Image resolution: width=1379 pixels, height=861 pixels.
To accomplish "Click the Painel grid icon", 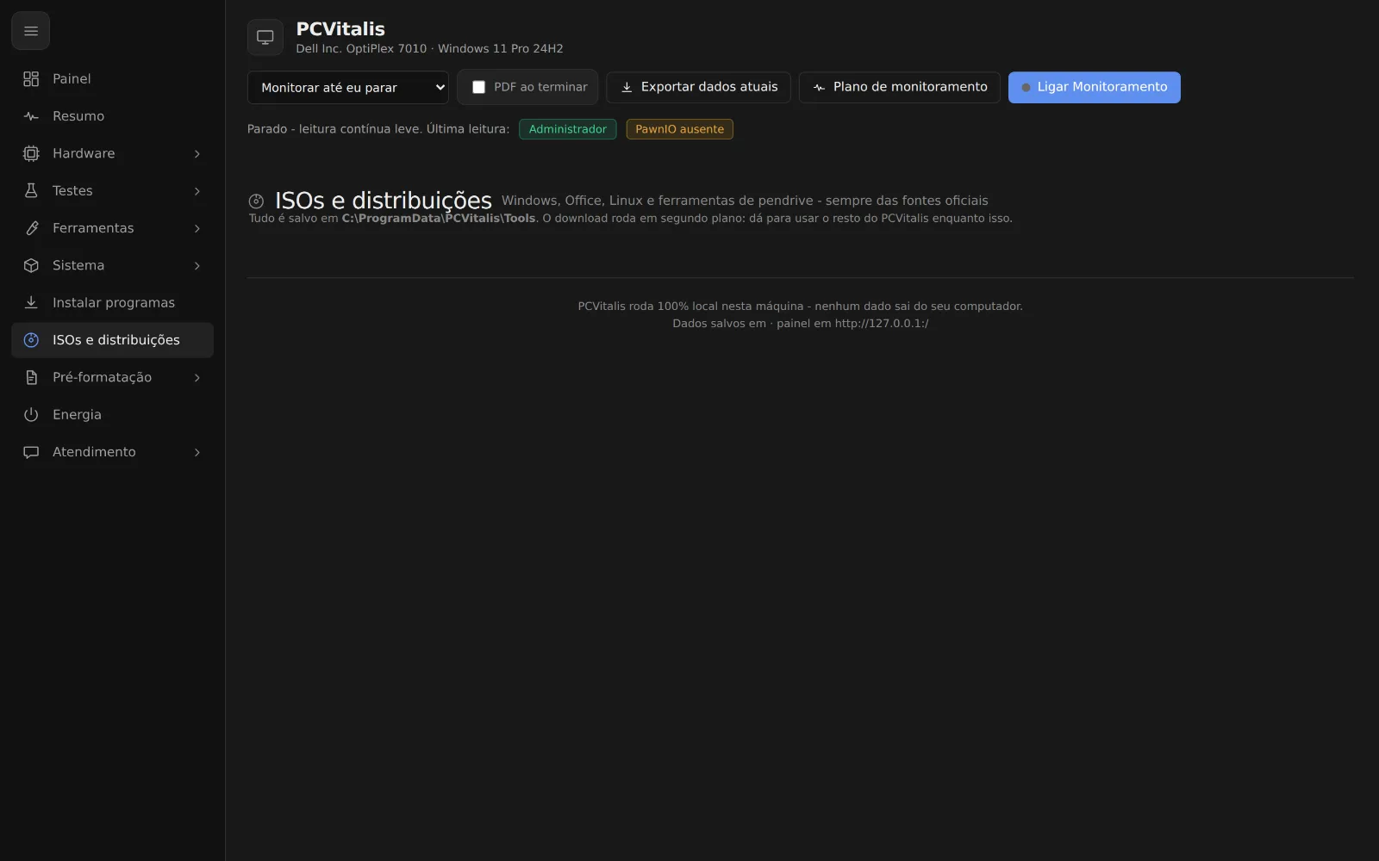I will click(x=31, y=79).
